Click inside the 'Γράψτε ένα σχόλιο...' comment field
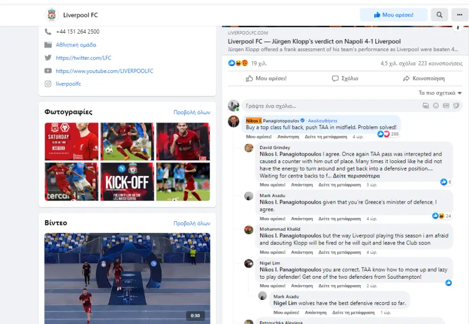The height and width of the screenshot is (324, 469). pyautogui.click(x=330, y=106)
